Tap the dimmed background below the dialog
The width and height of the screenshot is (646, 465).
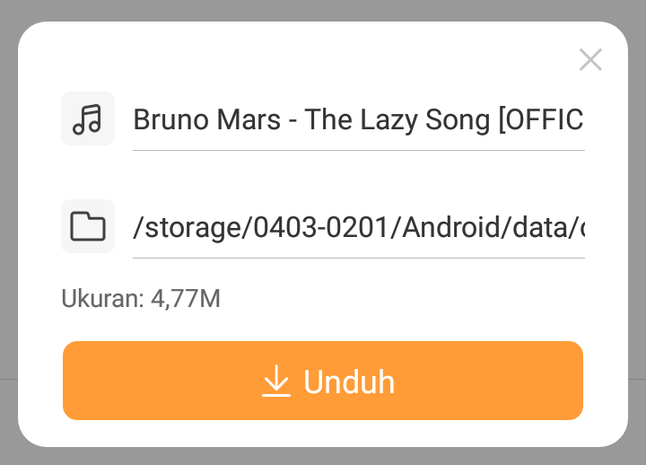coord(323,456)
